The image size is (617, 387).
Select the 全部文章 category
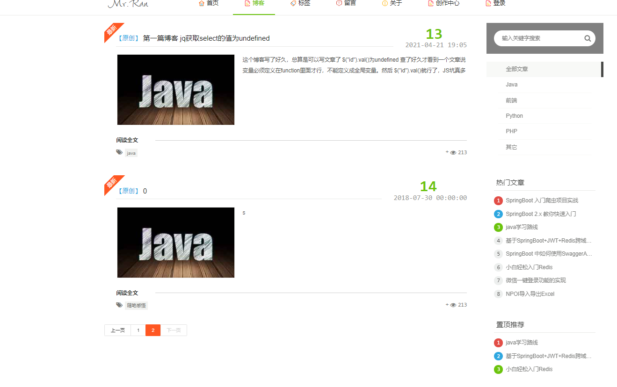(545, 69)
